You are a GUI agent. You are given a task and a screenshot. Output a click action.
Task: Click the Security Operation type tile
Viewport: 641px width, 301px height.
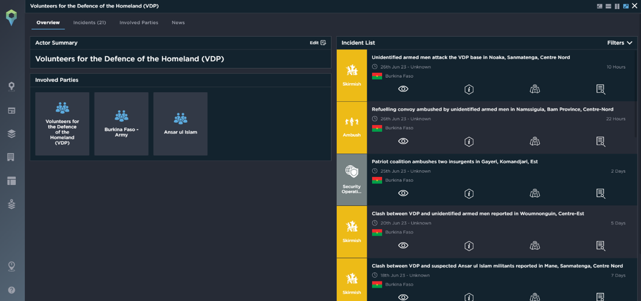pos(352,180)
